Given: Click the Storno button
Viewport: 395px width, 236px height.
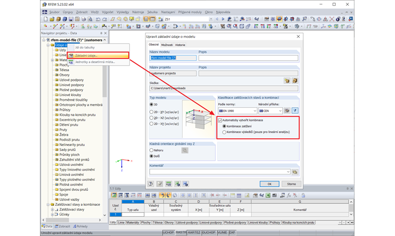Looking at the screenshot, I should [x=292, y=184].
